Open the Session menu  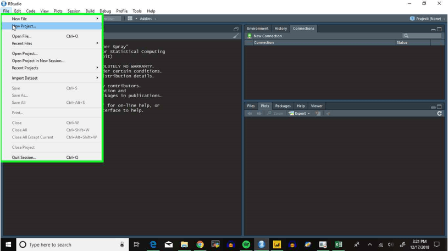pos(74,11)
